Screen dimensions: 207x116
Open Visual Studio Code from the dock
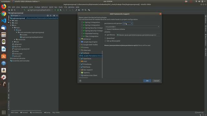4,21
